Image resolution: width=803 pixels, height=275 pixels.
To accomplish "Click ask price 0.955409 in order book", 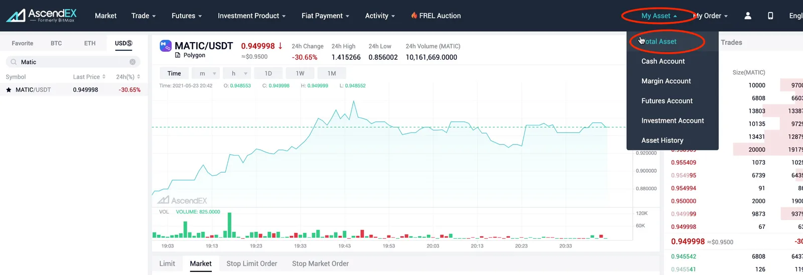I will (x=684, y=163).
